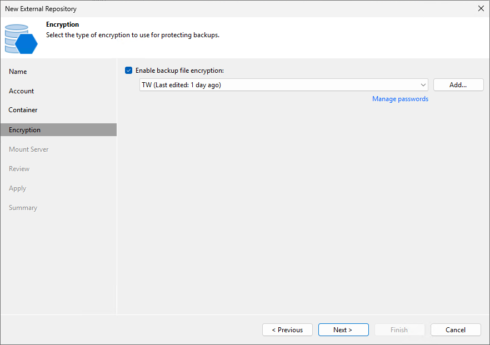Select the Apply wizard step

click(18, 188)
